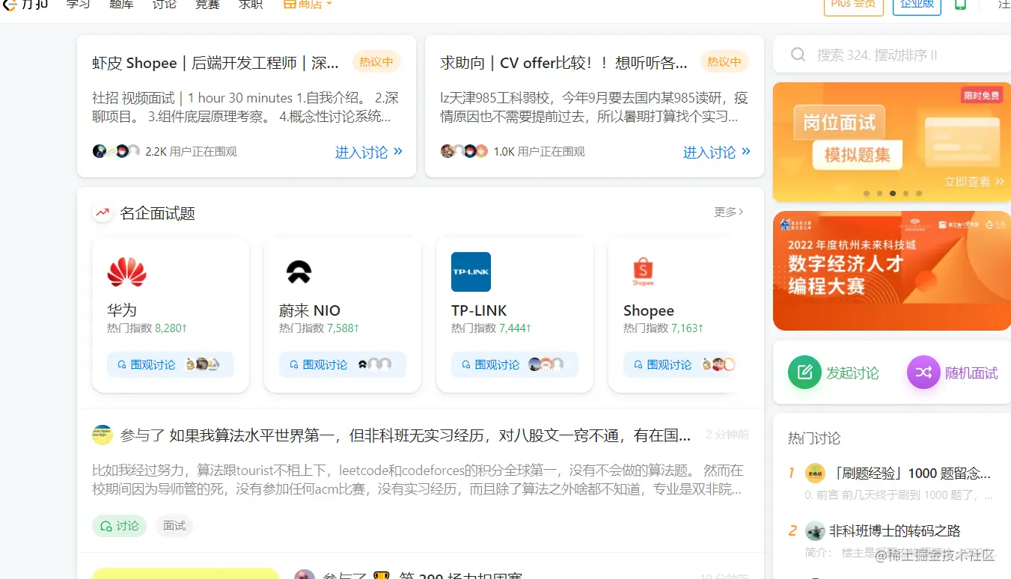Click the 发起讨论 label
1011x579 pixels.
point(852,373)
